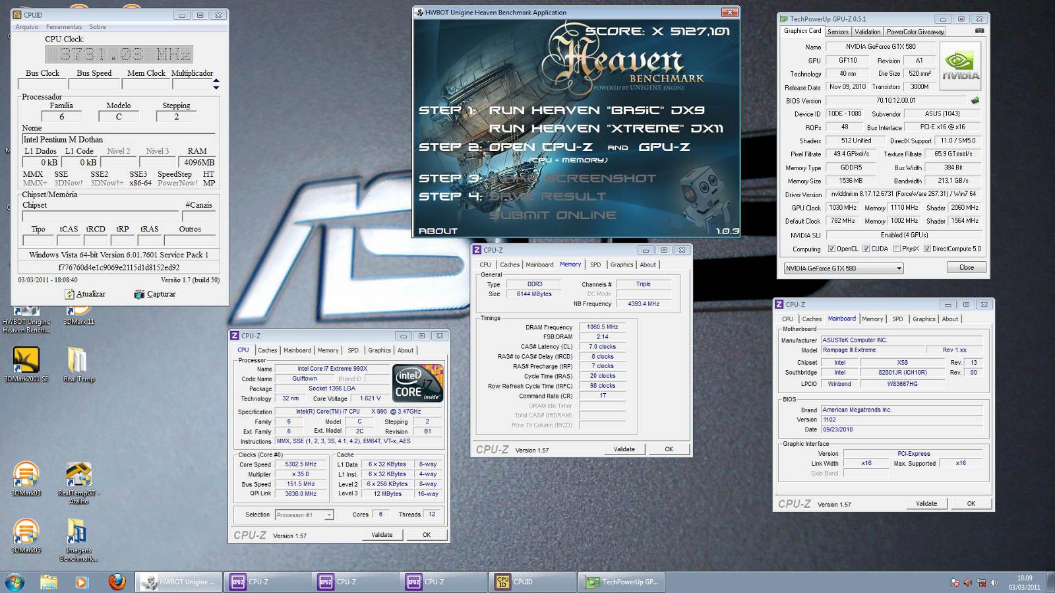Click the DRAM Frequency value 1060.5 MHz
1055x593 pixels.
[603, 327]
